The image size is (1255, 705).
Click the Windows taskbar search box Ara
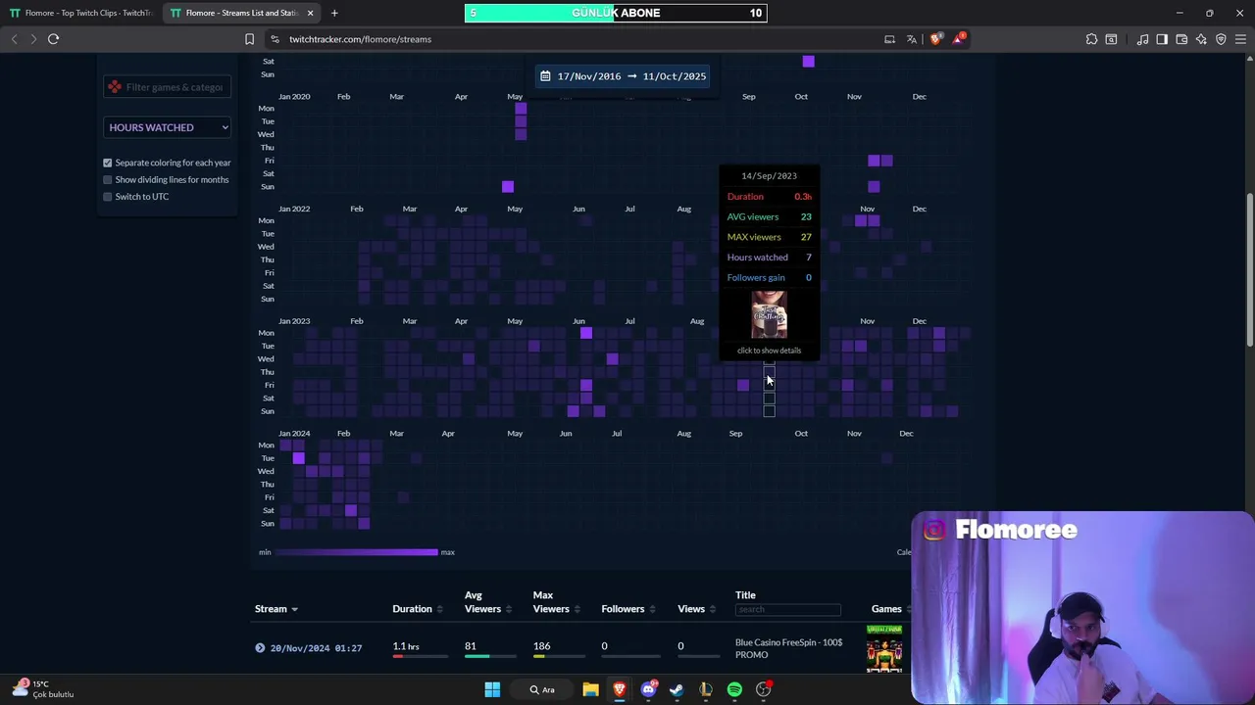tap(541, 689)
